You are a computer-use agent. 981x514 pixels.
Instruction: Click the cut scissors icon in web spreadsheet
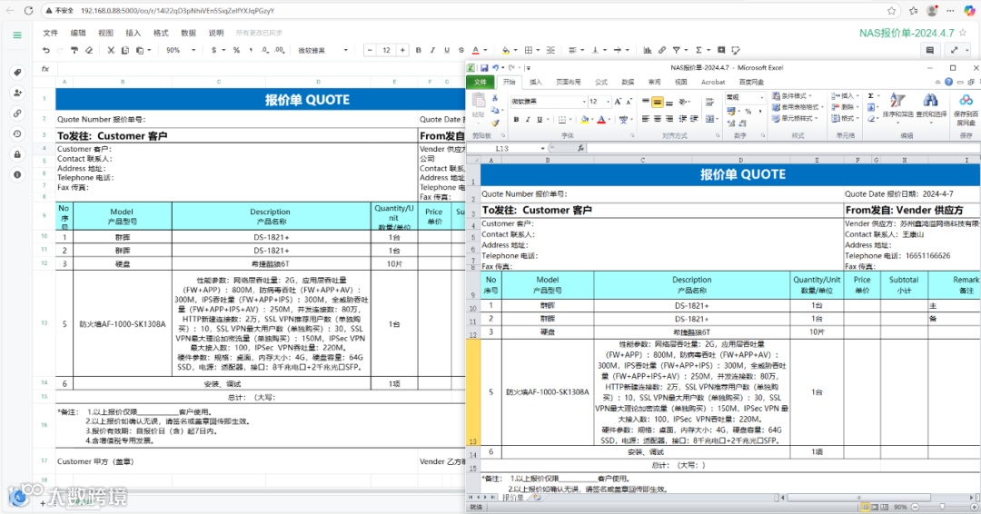pyautogui.click(x=111, y=50)
